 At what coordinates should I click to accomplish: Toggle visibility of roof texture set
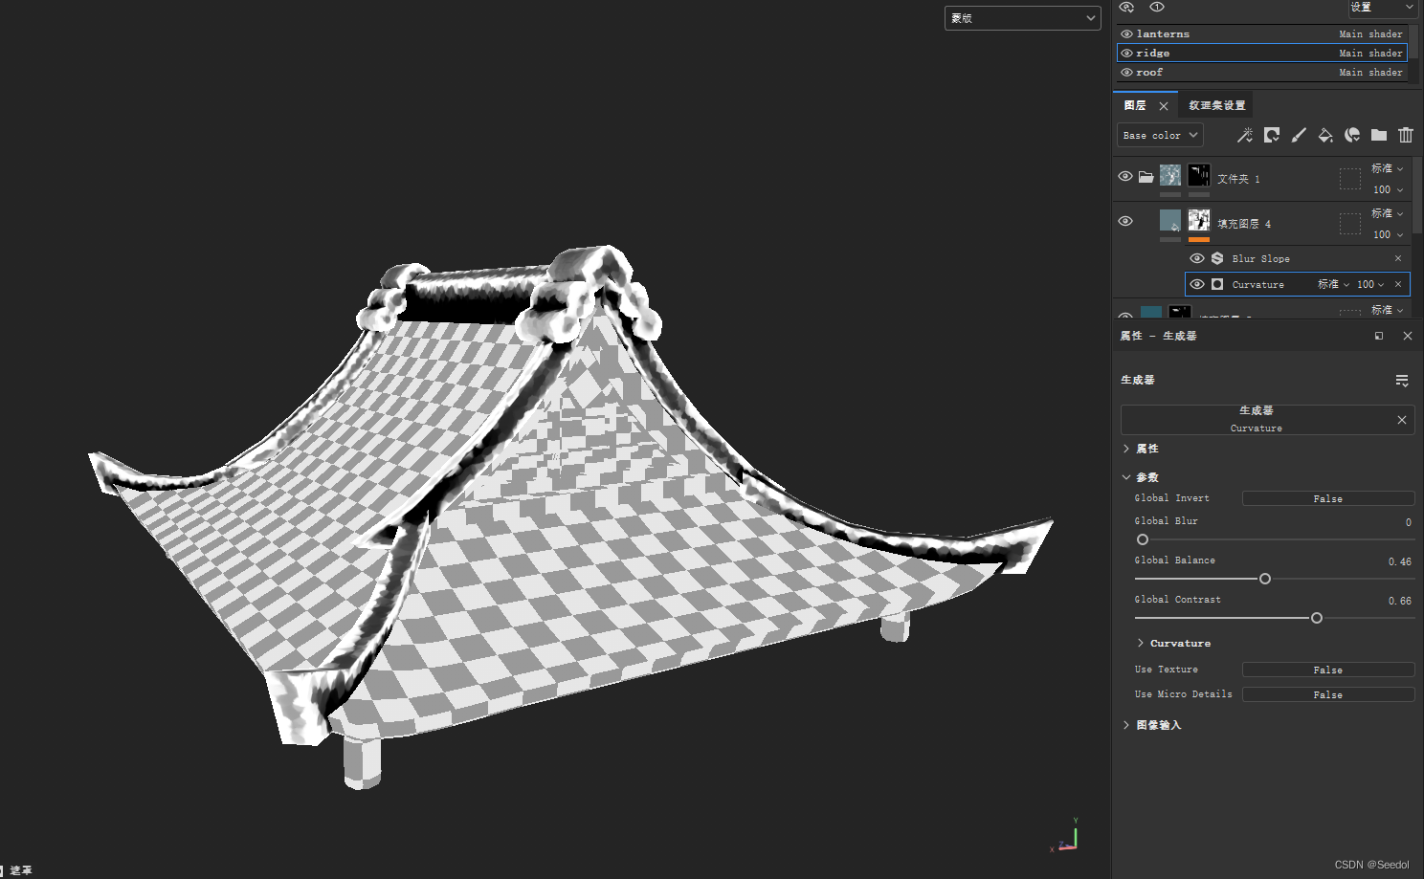pos(1126,73)
